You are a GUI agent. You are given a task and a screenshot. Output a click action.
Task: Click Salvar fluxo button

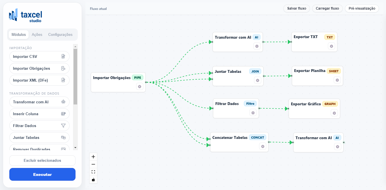pos(297,8)
